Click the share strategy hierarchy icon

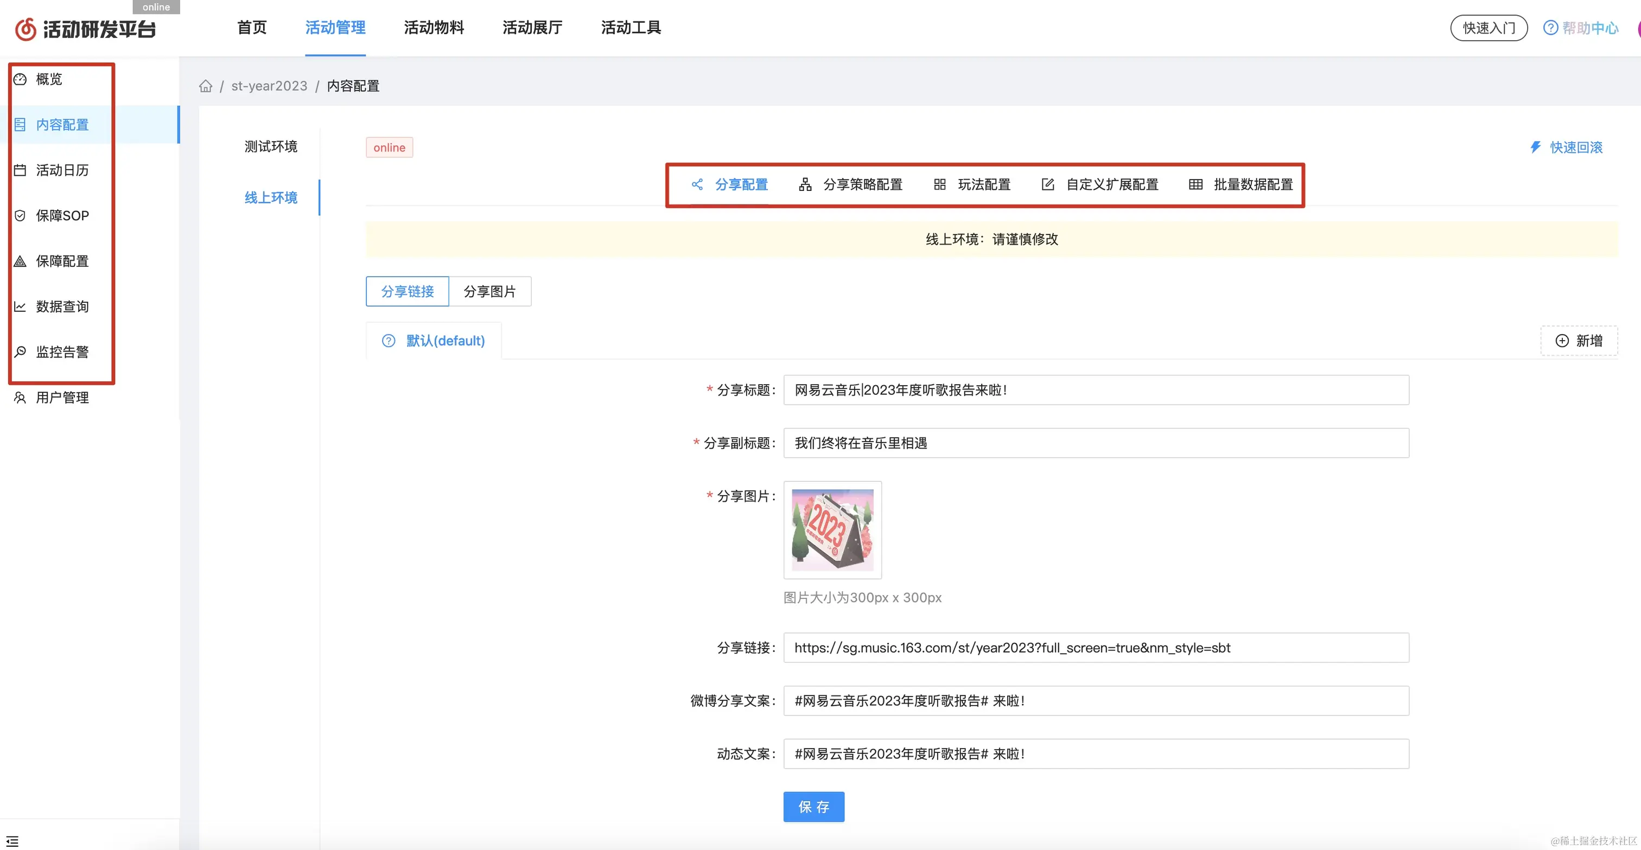pos(805,184)
